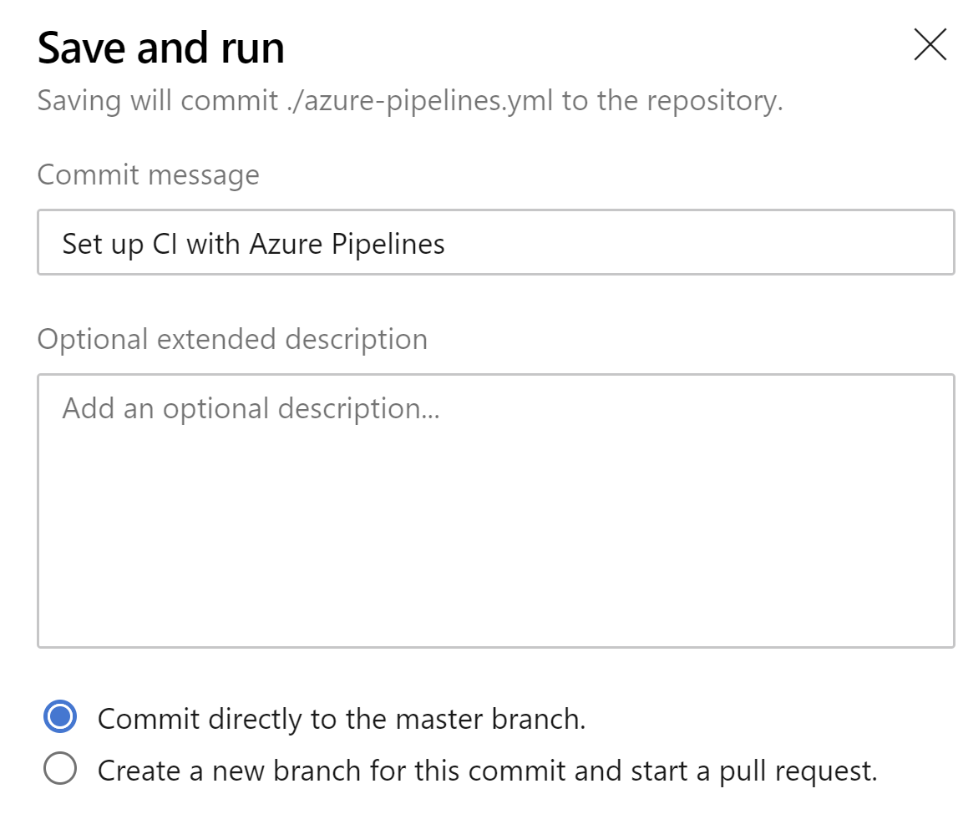Click the 'Optional extended description' label
Viewport: 958px width, 819px height.
(x=232, y=340)
